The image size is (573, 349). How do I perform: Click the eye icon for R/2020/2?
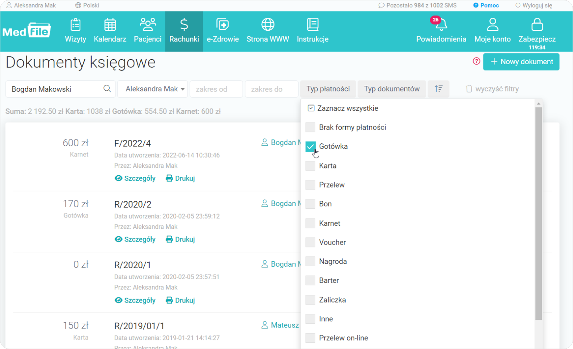(x=118, y=239)
